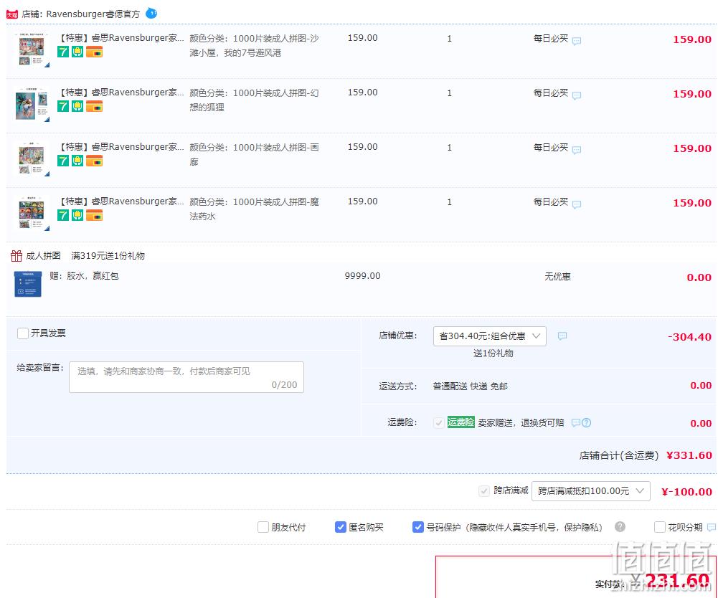This screenshot has height=598, width=718.
Task: Open product title link for 沙滩小屋 item
Action: pos(121,38)
